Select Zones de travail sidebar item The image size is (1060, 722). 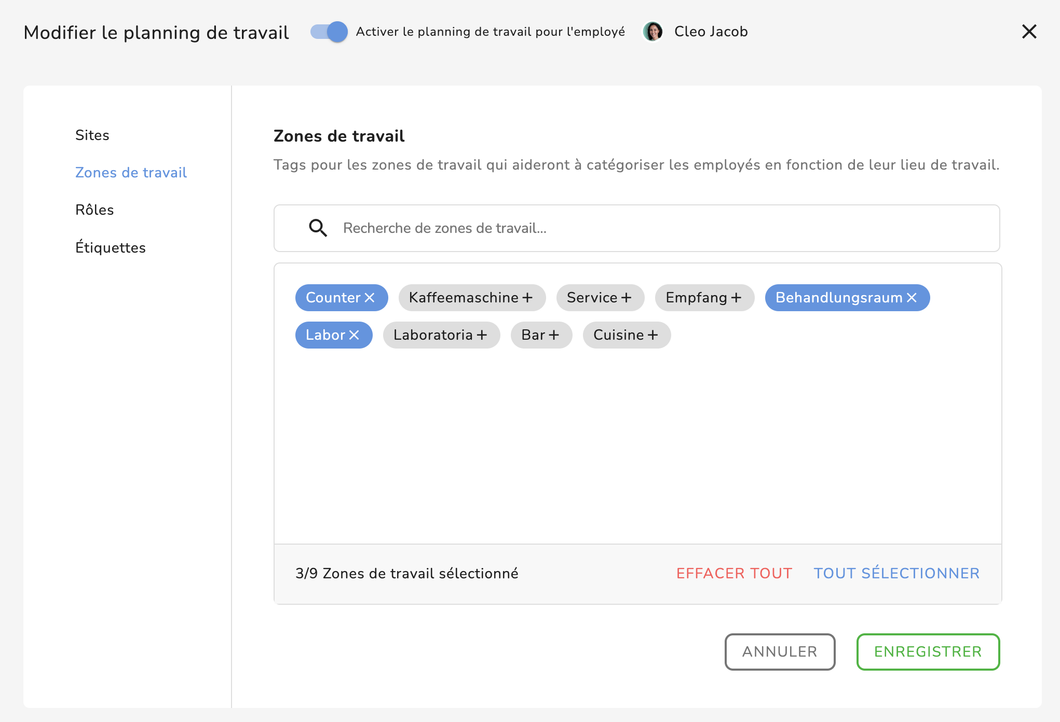click(131, 173)
